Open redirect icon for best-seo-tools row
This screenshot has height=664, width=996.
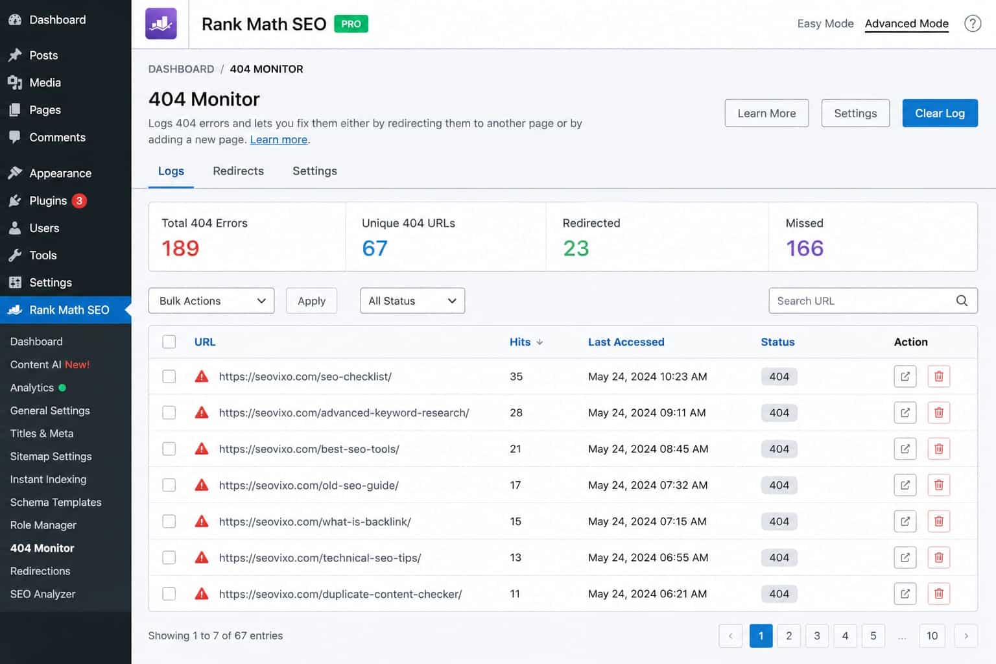pos(905,449)
